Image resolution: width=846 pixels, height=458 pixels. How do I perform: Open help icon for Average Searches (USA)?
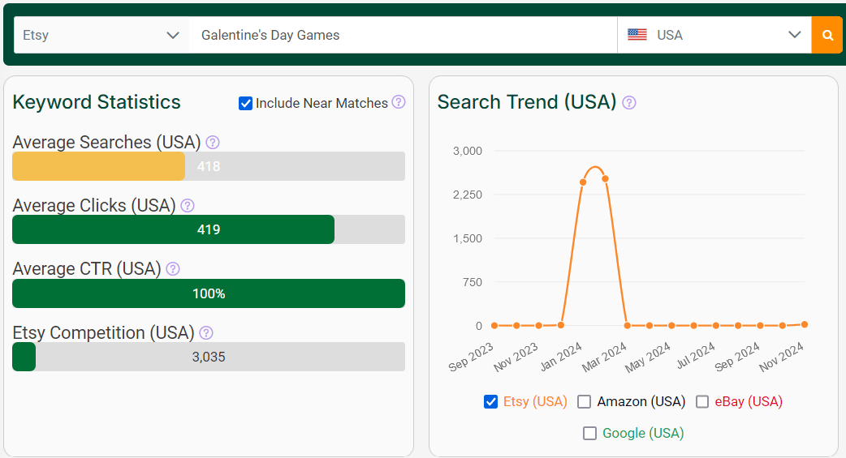213,142
